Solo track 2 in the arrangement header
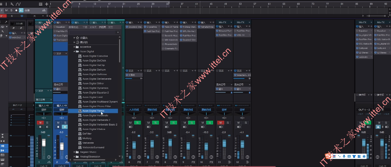 (x=11, y=10)
